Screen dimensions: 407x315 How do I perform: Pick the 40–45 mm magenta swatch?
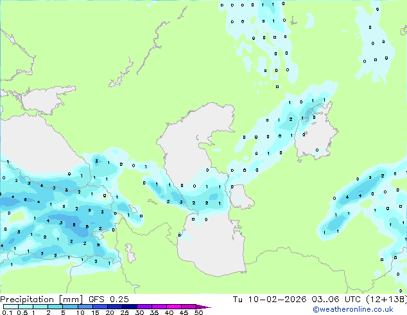click(174, 307)
